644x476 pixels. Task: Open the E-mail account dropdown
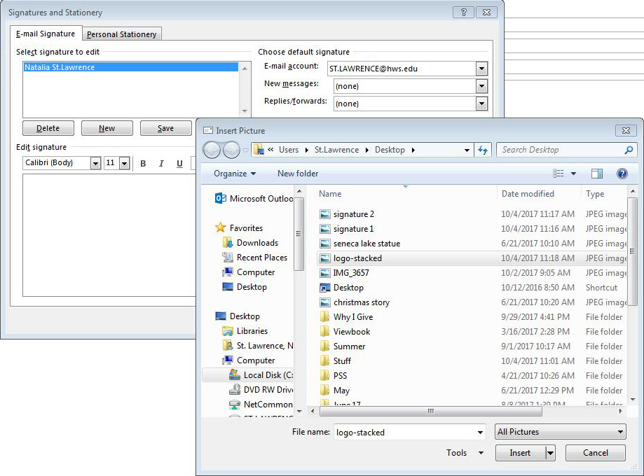click(x=481, y=69)
